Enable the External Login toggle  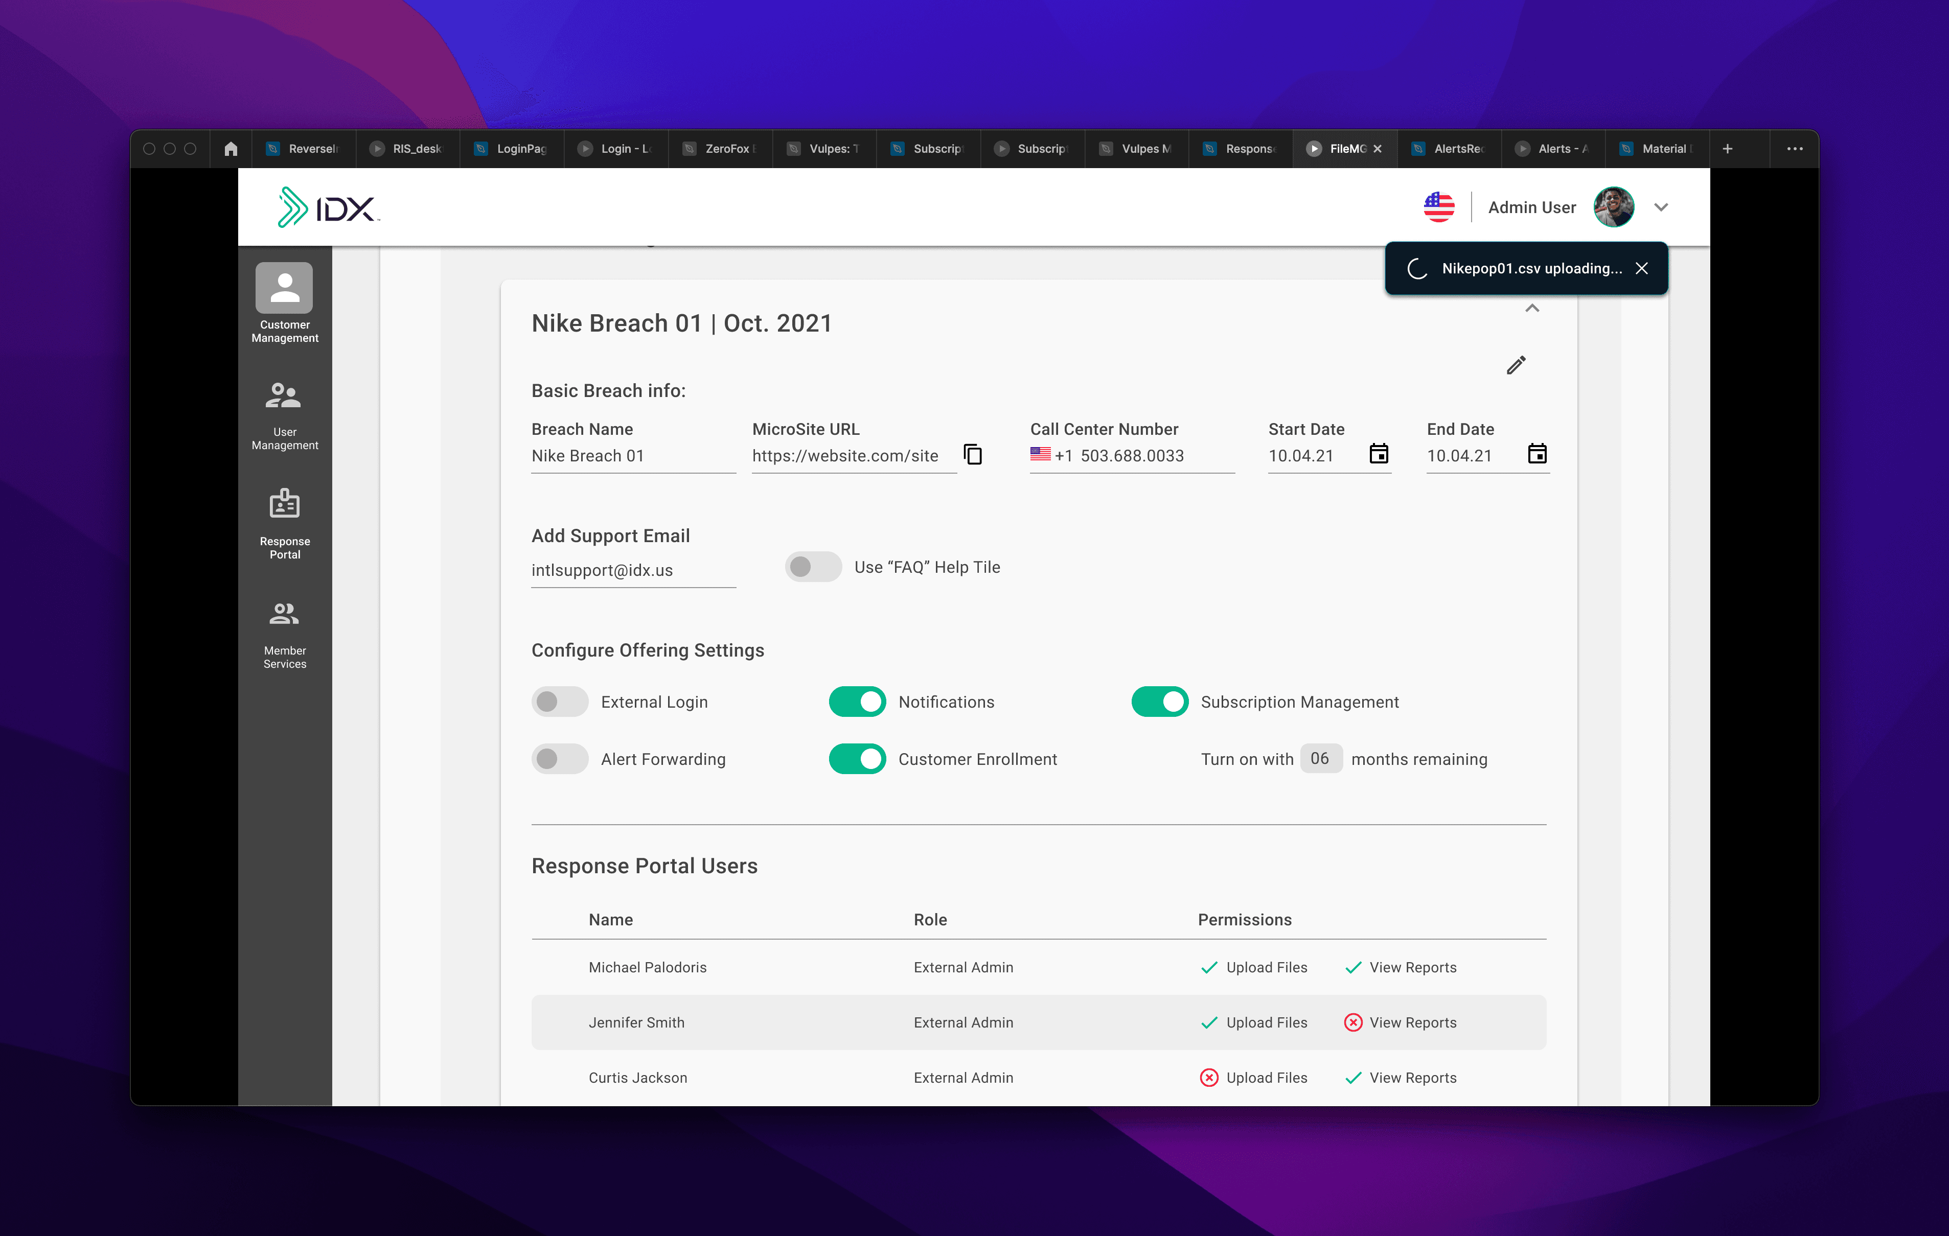click(x=559, y=702)
